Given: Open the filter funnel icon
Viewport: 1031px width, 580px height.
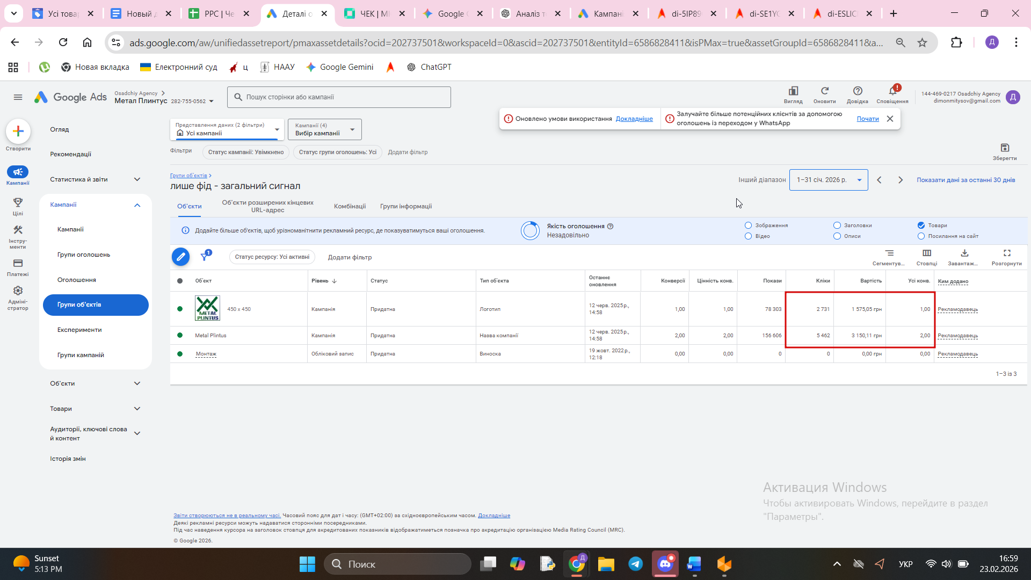Looking at the screenshot, I should (x=205, y=257).
